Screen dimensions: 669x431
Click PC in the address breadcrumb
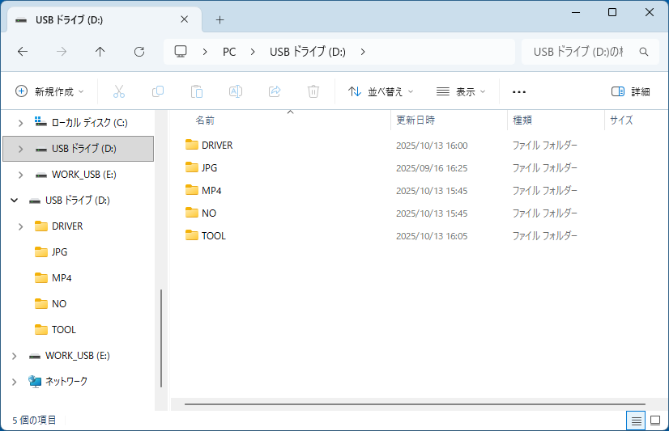click(229, 52)
